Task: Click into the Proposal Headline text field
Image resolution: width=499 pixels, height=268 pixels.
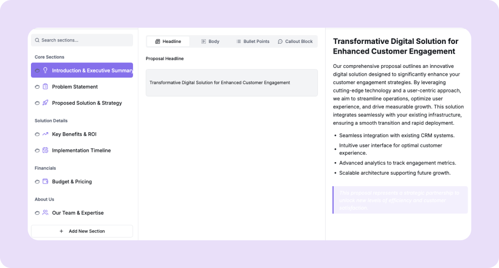Action: [231, 83]
